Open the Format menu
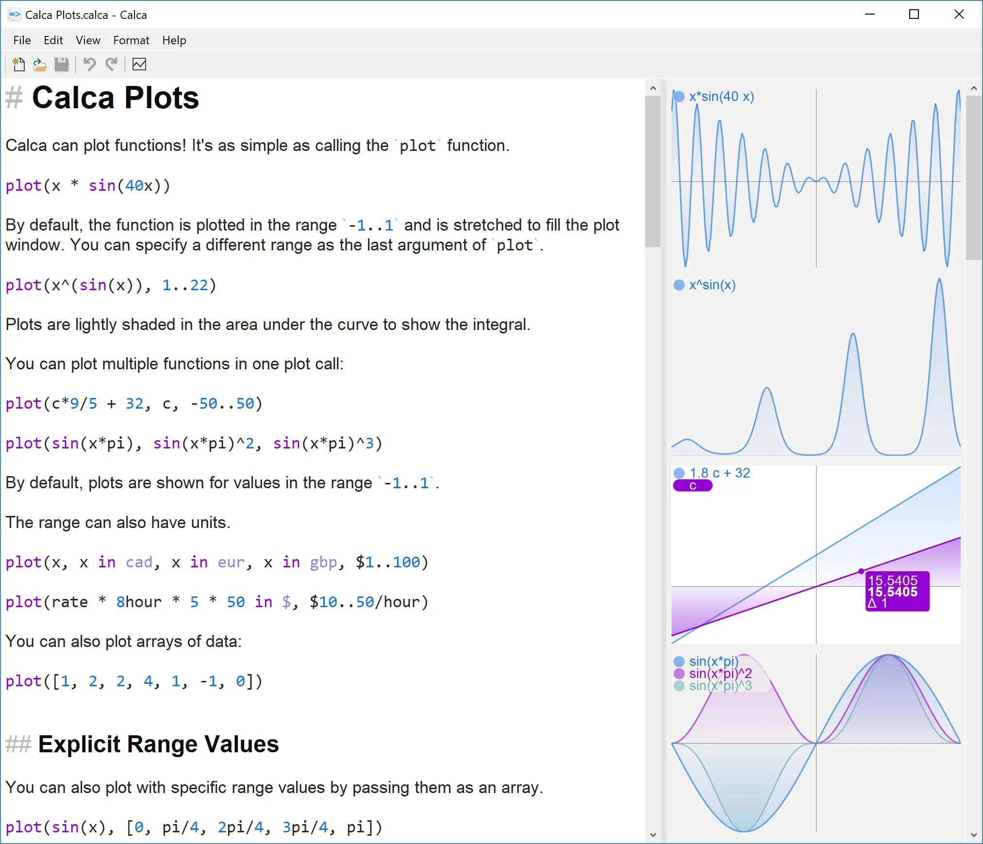The height and width of the screenshot is (844, 983). click(x=131, y=40)
